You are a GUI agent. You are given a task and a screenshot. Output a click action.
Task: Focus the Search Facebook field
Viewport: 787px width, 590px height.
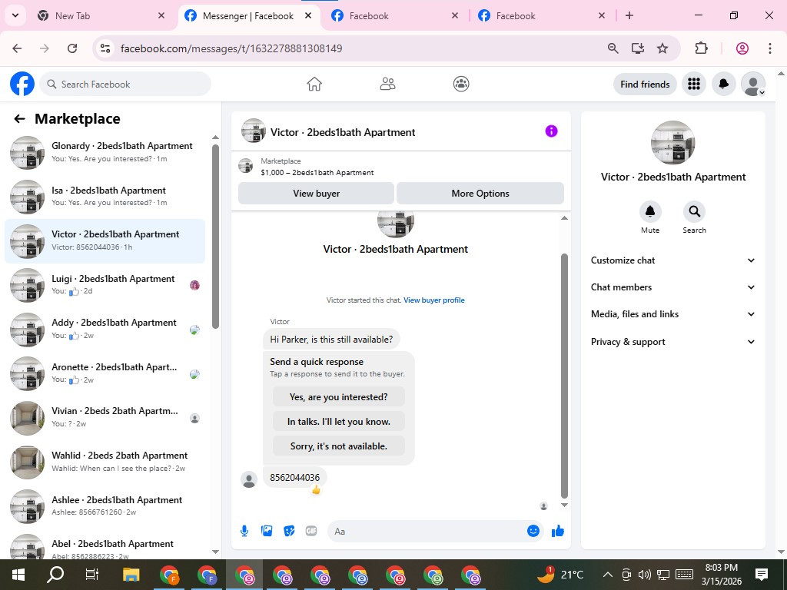coord(125,84)
